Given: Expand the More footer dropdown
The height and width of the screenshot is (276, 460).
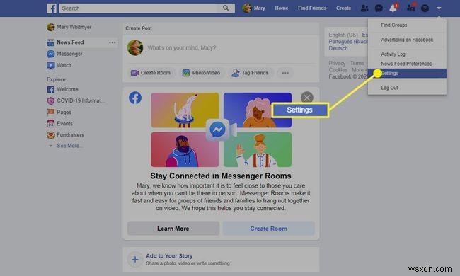Looking at the screenshot, I should point(360,70).
